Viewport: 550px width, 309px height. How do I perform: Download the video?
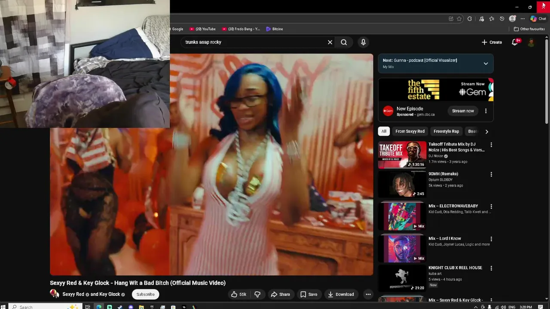tap(341, 294)
